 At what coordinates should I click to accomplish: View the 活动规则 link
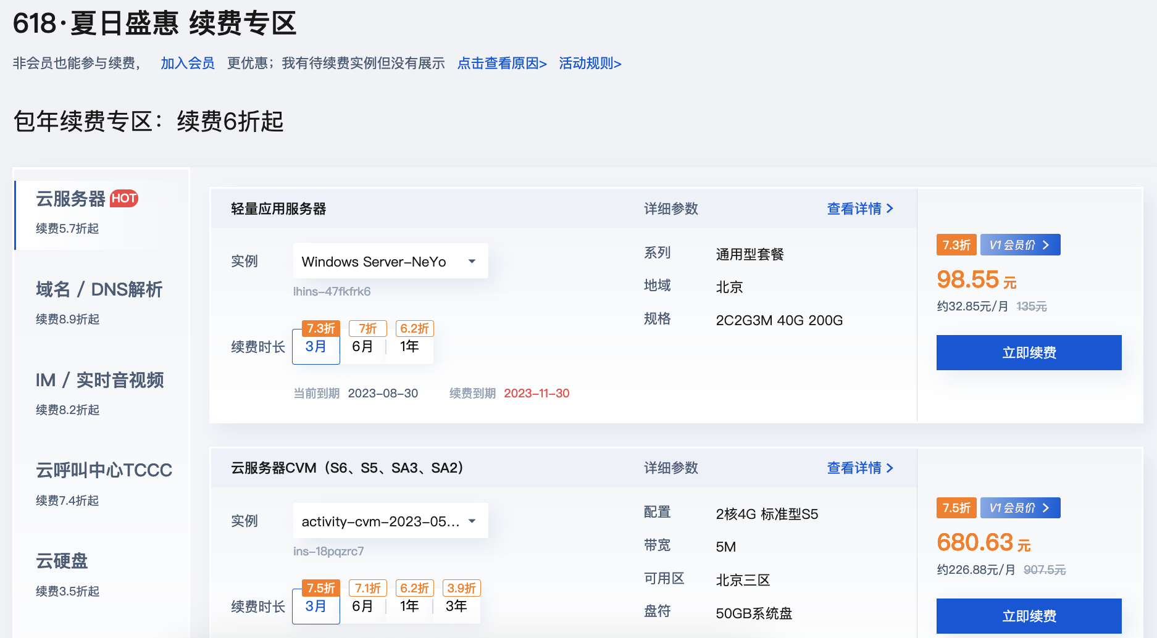pyautogui.click(x=590, y=63)
